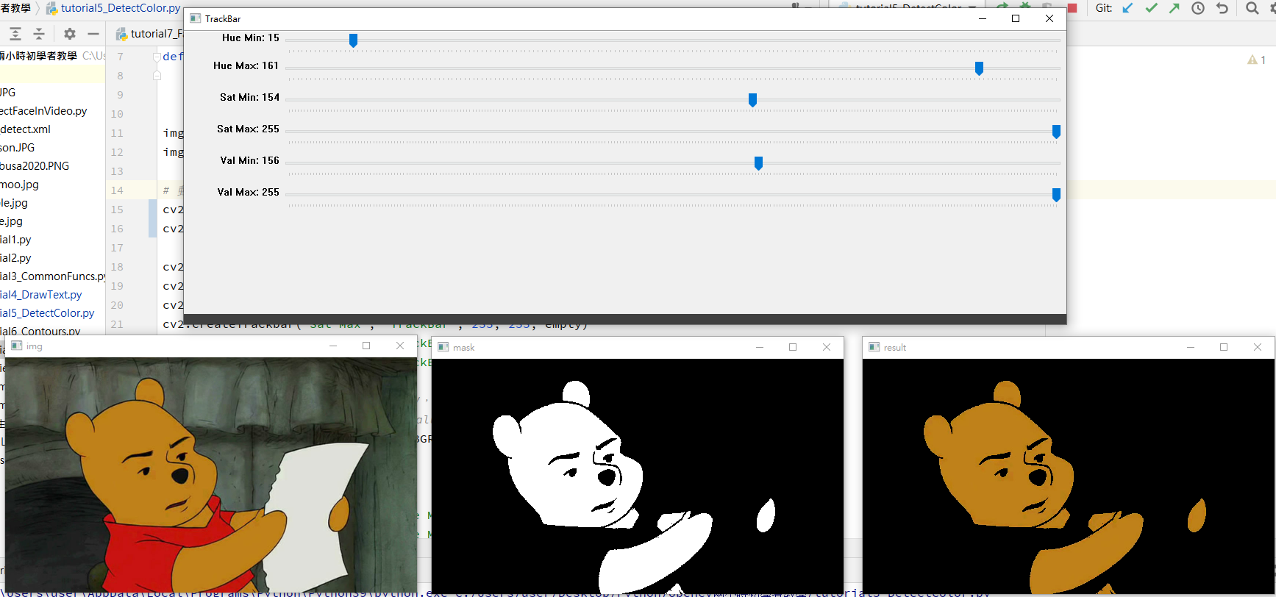This screenshot has height=597, width=1276.
Task: Open ial1.py in the project tree
Action: (15, 239)
